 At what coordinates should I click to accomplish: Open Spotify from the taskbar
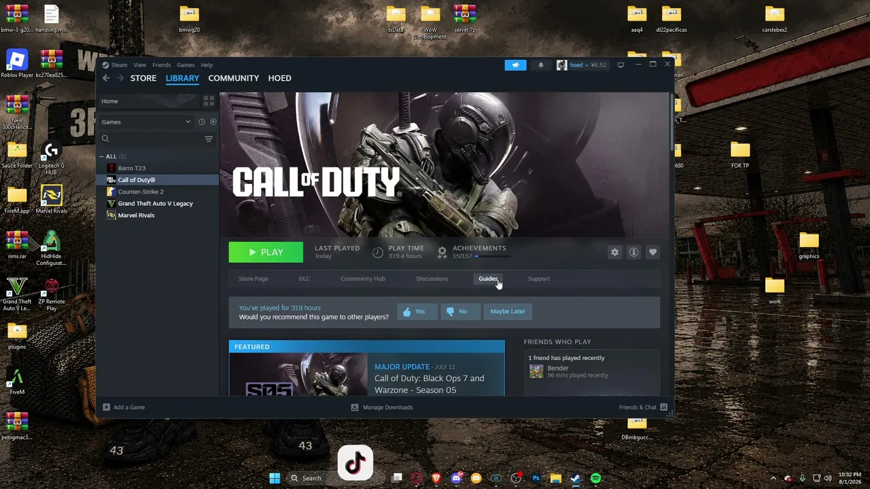595,478
